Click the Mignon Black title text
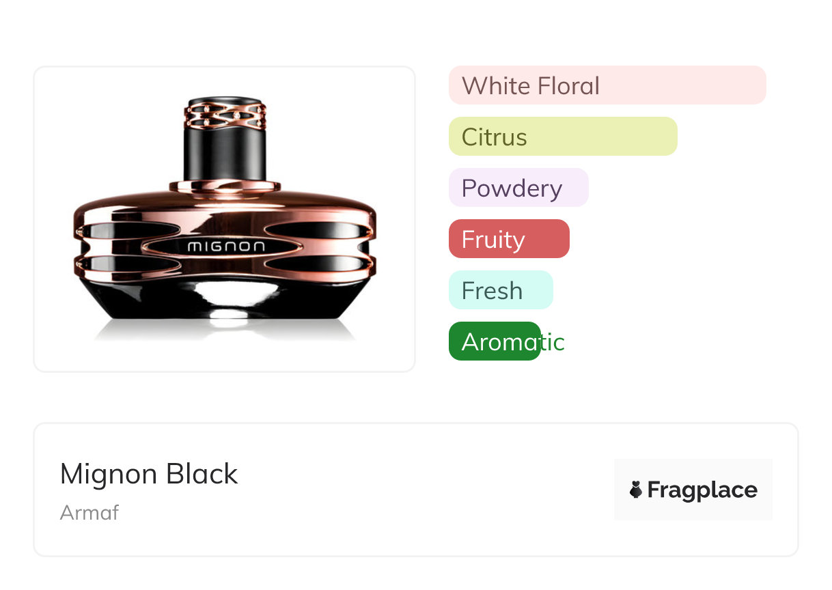Screen dimensions: 832x590 [149, 474]
